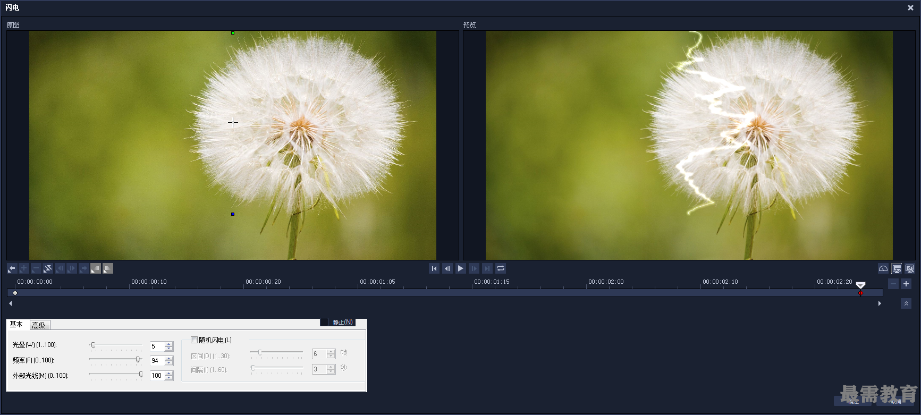Decrease the 光晕 value with down arrow
The image size is (921, 415).
pos(169,349)
